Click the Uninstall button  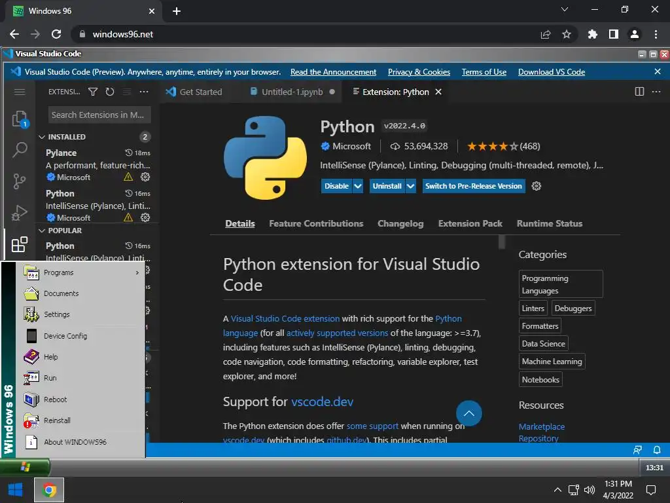387,186
